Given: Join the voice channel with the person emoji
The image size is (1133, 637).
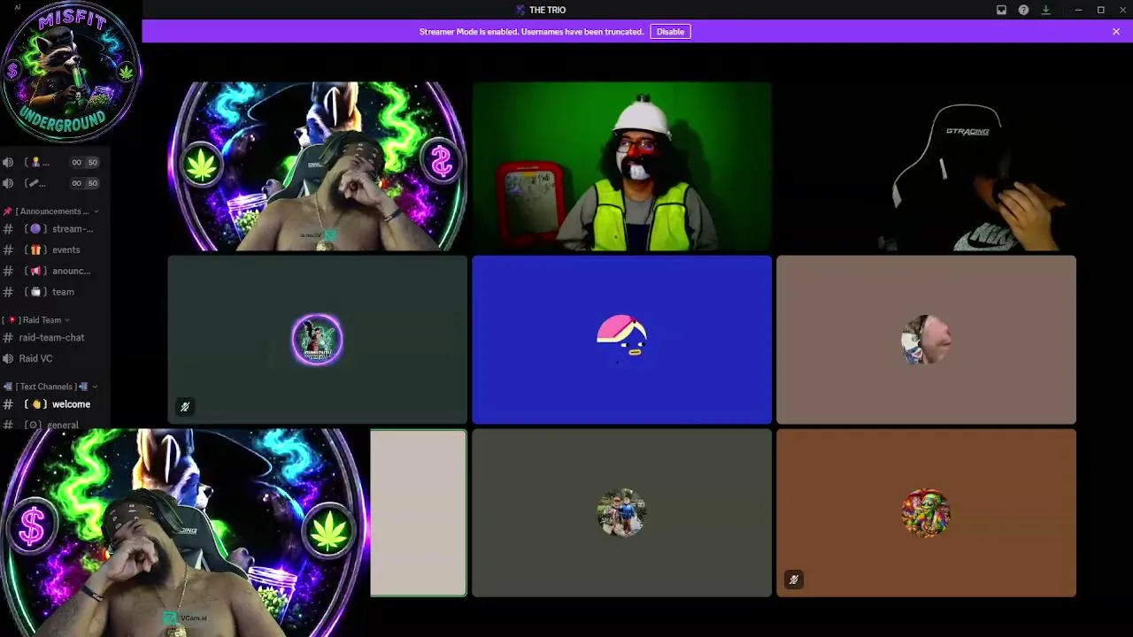Looking at the screenshot, I should point(51,162).
